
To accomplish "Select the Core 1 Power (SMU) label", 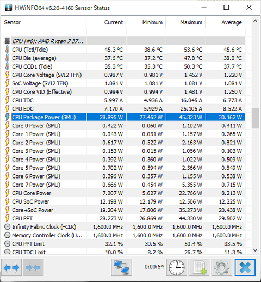I will point(36,134).
